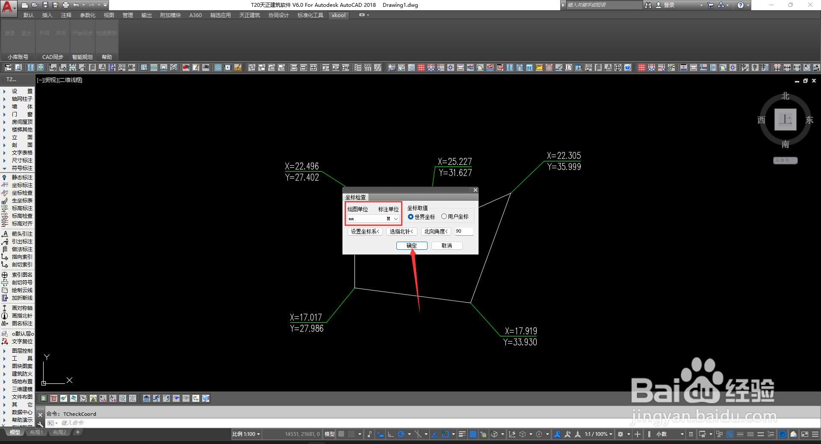Open the status bar customization menu
Image resolution: width=821 pixels, height=444 pixels.
(x=815, y=434)
